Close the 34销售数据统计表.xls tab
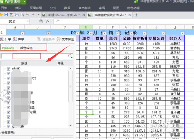The image size is (194, 139). point(130,15)
